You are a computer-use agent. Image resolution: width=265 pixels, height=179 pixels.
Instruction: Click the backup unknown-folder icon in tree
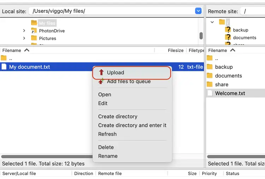point(228,30)
